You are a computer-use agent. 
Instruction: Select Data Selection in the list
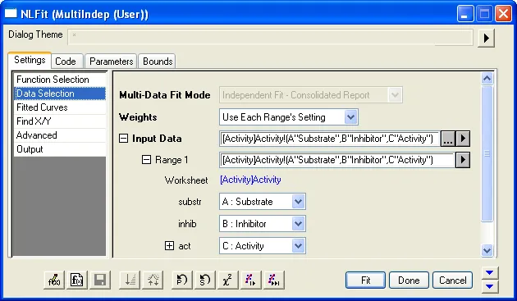60,93
